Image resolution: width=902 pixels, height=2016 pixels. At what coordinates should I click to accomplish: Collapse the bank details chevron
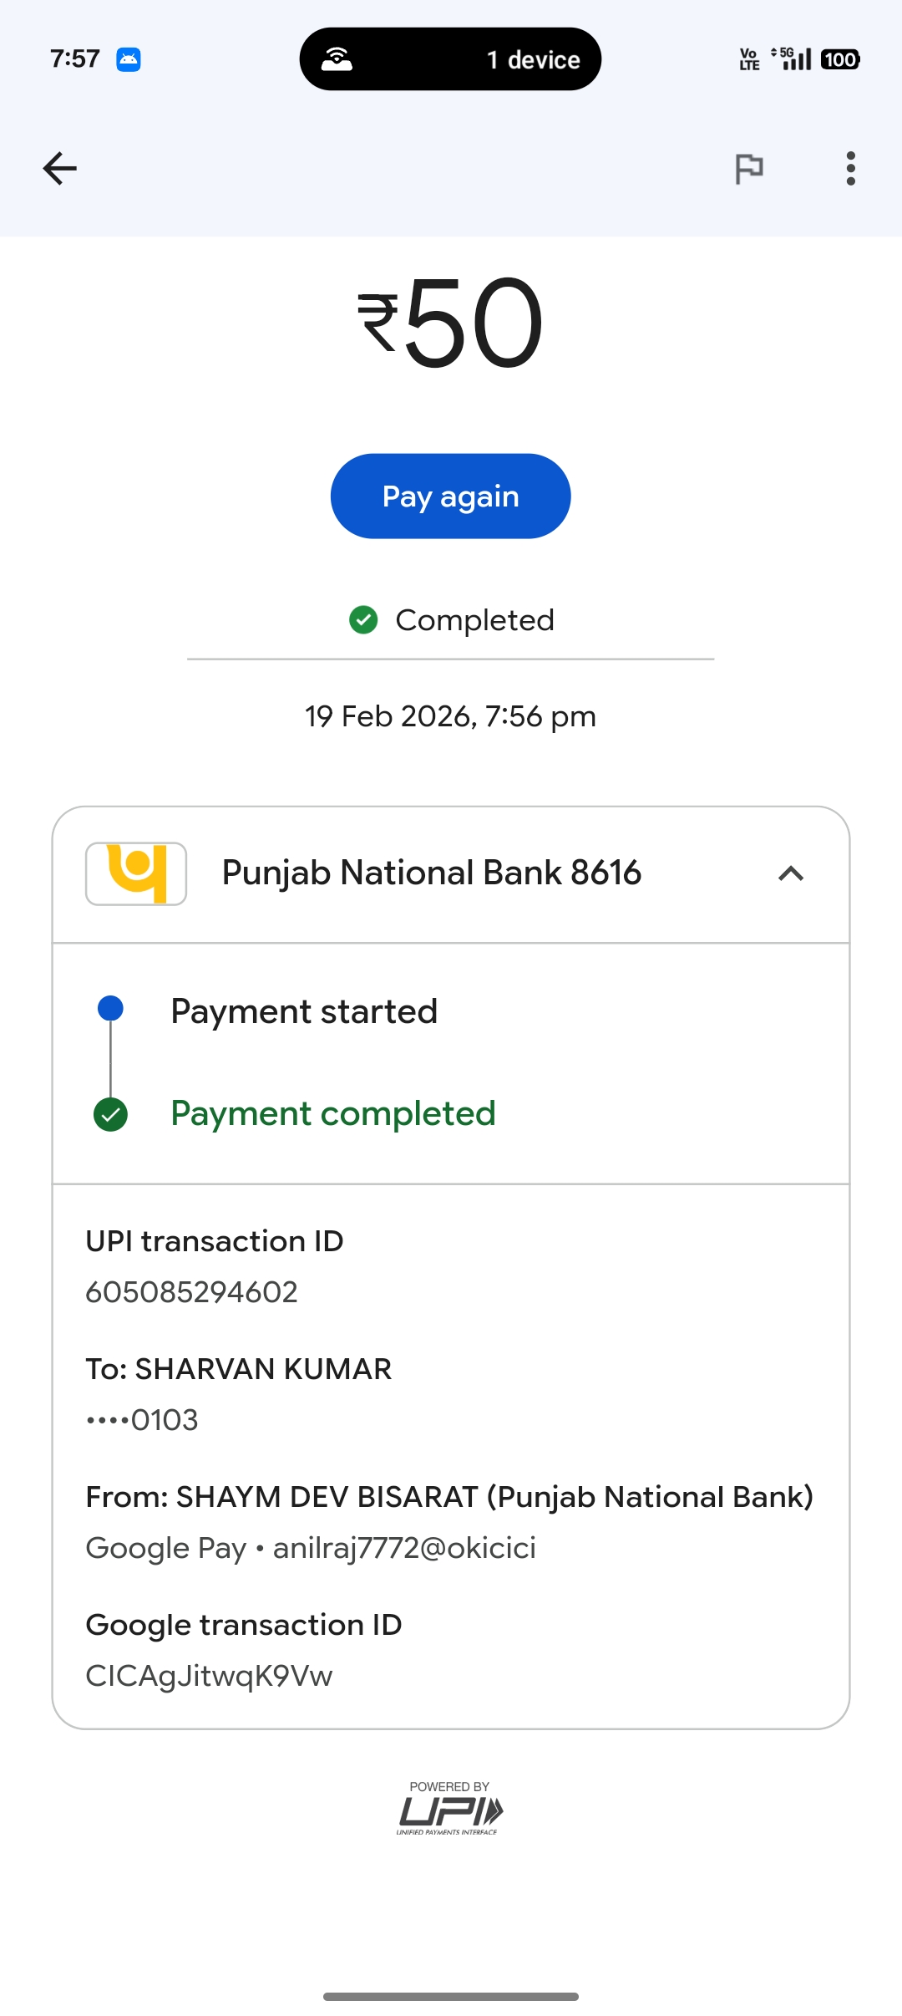pos(790,873)
